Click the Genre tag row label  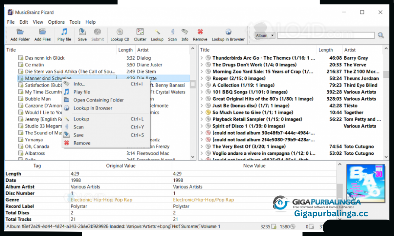(12, 200)
